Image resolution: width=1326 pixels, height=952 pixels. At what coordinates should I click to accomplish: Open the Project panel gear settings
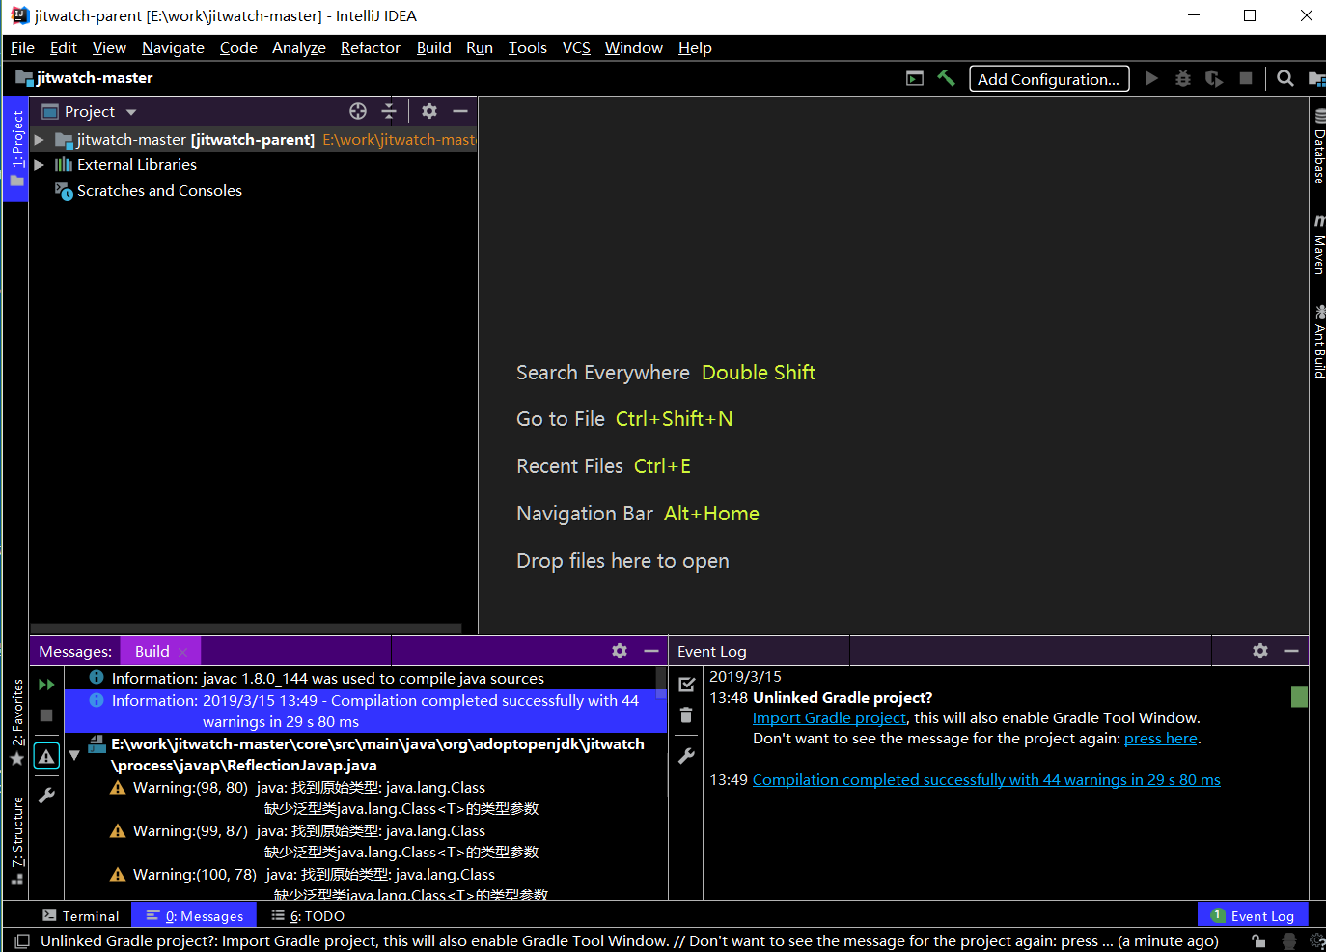[x=429, y=111]
